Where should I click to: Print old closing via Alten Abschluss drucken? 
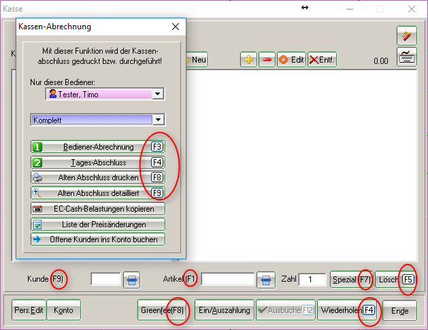coord(98,178)
